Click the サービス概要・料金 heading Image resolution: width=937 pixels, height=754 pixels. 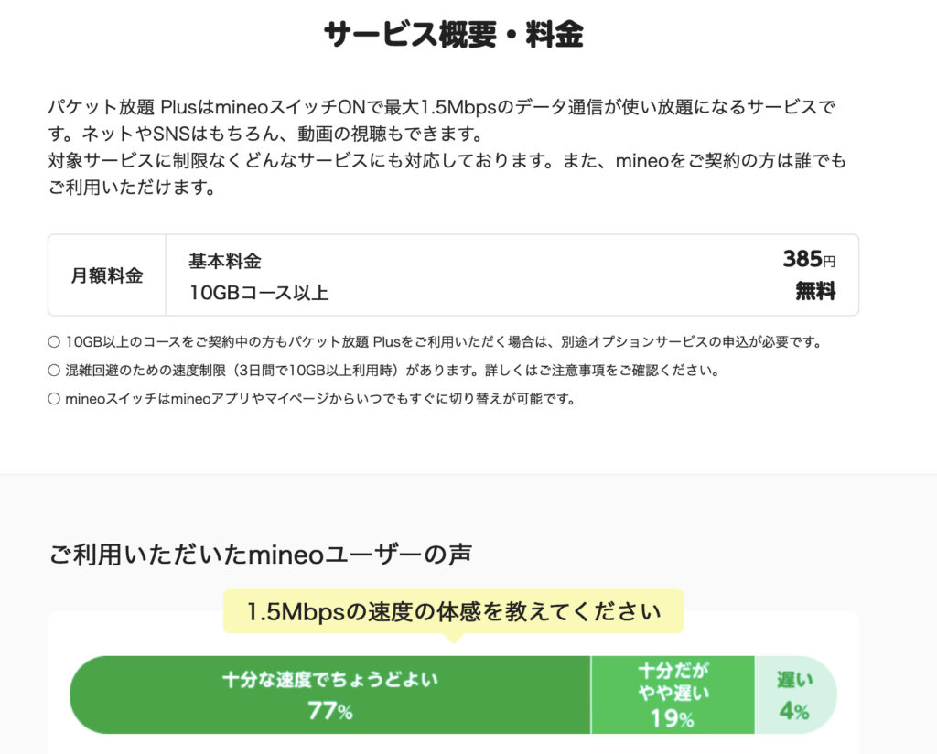454,34
